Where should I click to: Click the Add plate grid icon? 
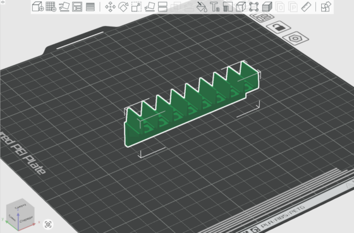(51, 6)
